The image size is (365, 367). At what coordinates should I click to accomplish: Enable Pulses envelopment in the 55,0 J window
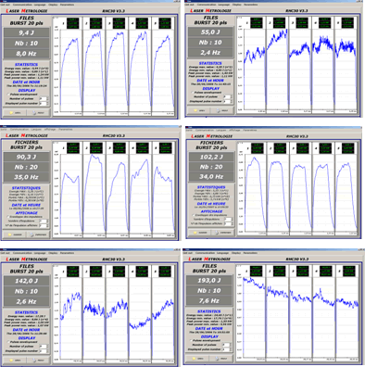point(192,93)
